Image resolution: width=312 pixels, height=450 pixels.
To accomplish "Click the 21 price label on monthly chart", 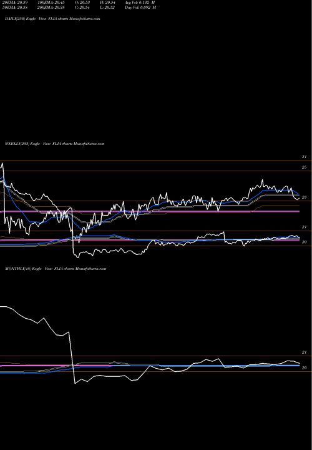I will 304,352.
